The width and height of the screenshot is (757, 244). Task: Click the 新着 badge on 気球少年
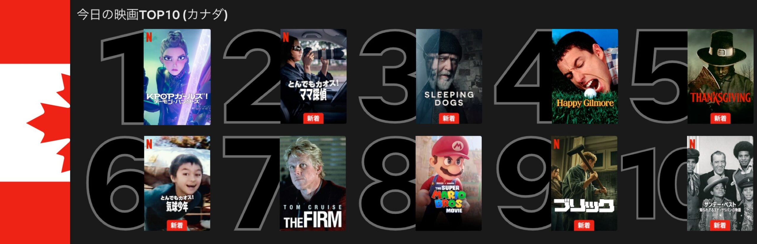coord(177,225)
